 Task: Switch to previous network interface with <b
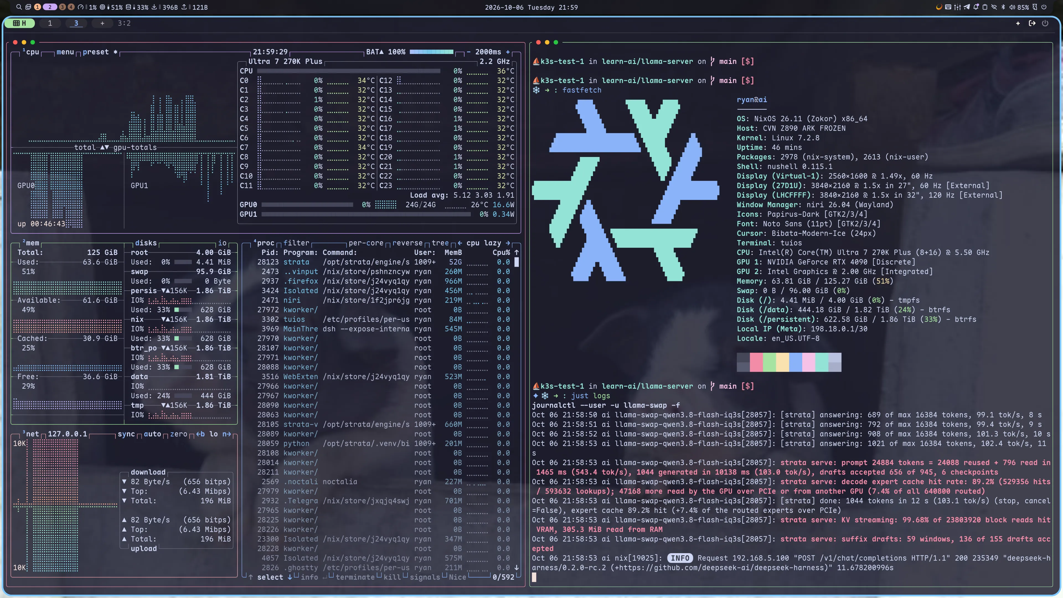tap(200, 434)
